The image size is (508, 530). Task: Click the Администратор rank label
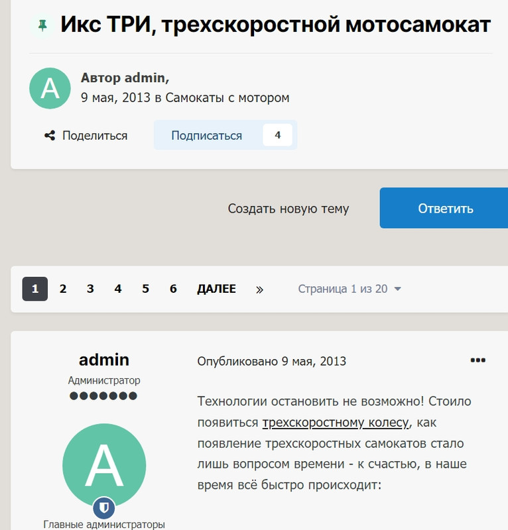coord(104,380)
